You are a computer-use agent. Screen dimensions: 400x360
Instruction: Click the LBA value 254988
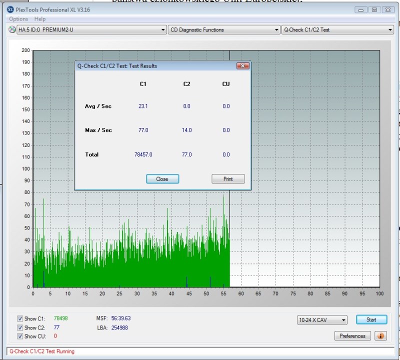tap(119, 327)
